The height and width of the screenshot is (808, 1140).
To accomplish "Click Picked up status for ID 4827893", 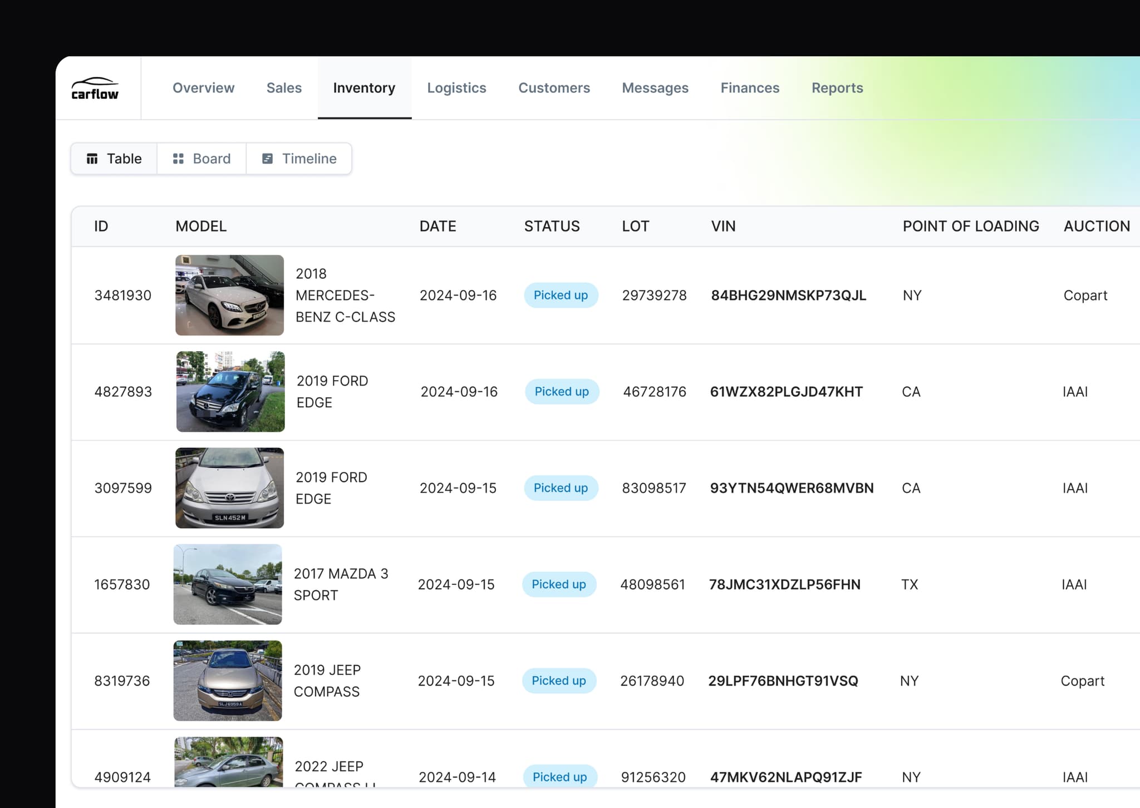I will pyautogui.click(x=562, y=392).
